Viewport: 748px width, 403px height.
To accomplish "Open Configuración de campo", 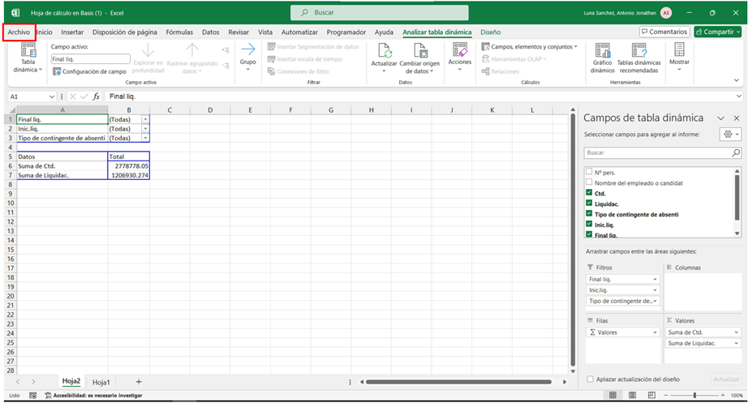I will coord(89,71).
